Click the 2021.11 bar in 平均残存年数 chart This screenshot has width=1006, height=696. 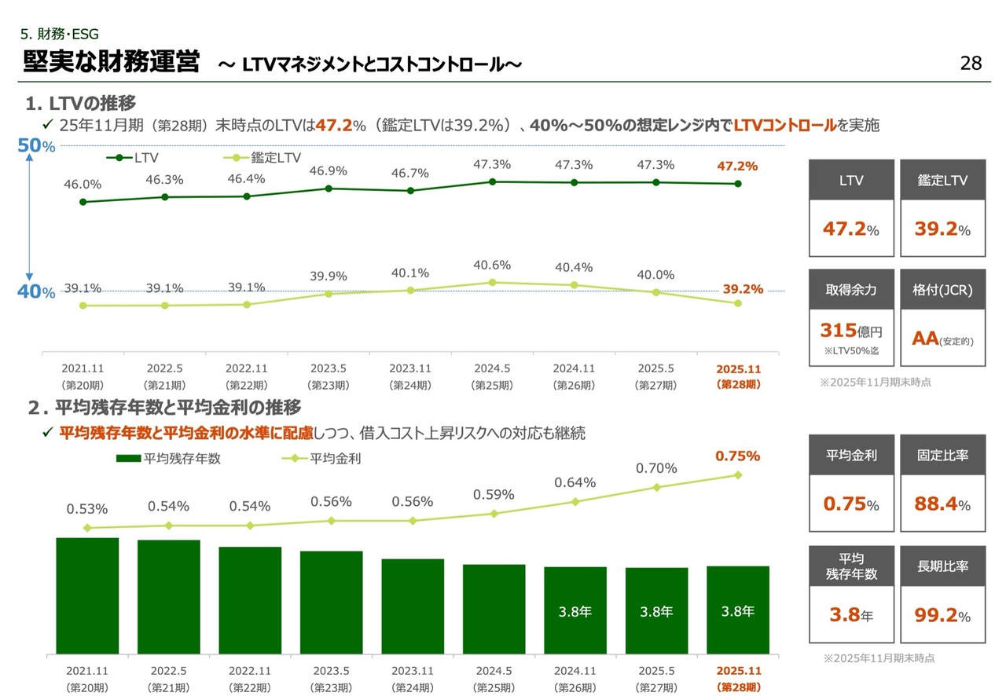pyautogui.click(x=87, y=595)
